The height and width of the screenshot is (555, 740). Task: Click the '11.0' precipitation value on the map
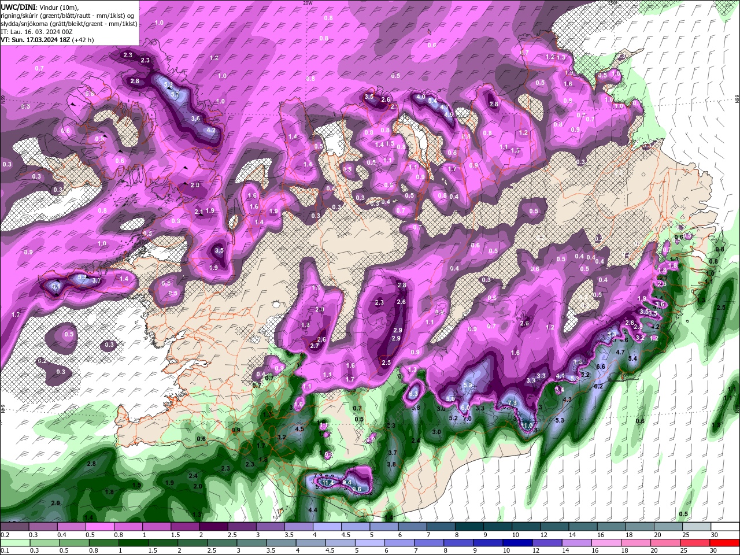pyautogui.click(x=527, y=425)
